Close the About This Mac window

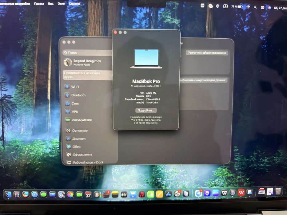click(x=115, y=32)
